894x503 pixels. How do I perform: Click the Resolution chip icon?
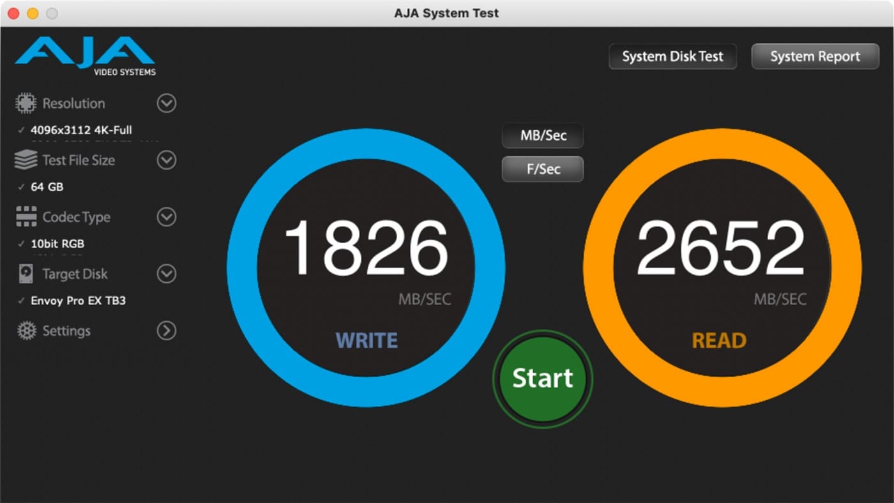pyautogui.click(x=26, y=103)
